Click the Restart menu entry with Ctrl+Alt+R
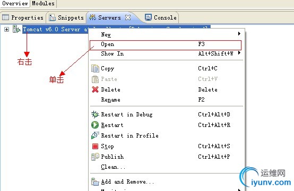Screen dimensions: 294x191 (x=167, y=125)
